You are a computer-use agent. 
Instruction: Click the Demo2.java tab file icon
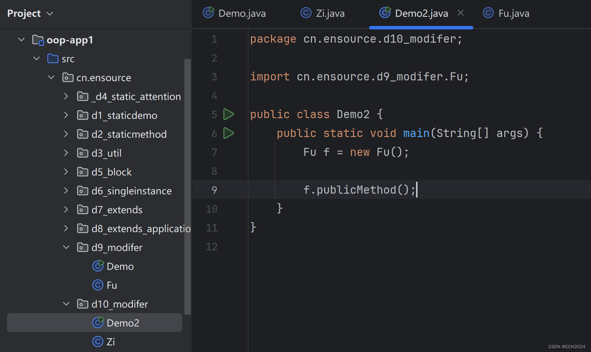click(385, 13)
